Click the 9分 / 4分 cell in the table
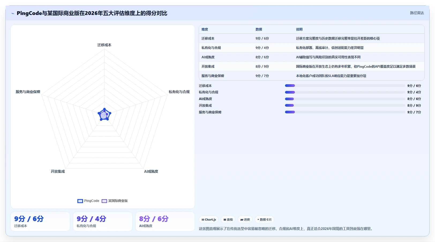Image resolution: width=435 pixels, height=242 pixels. coord(262,48)
